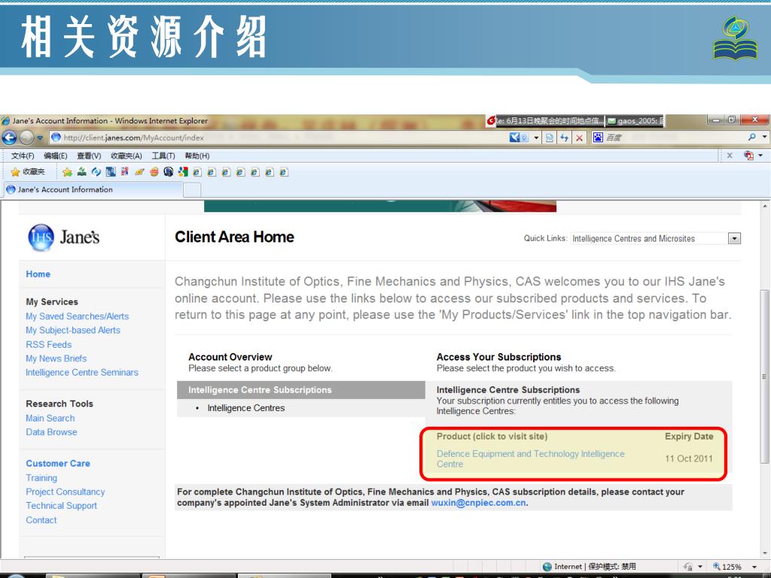This screenshot has width=771, height=578.
Task: Click the first IE page favorites shortcut
Action: [197, 172]
